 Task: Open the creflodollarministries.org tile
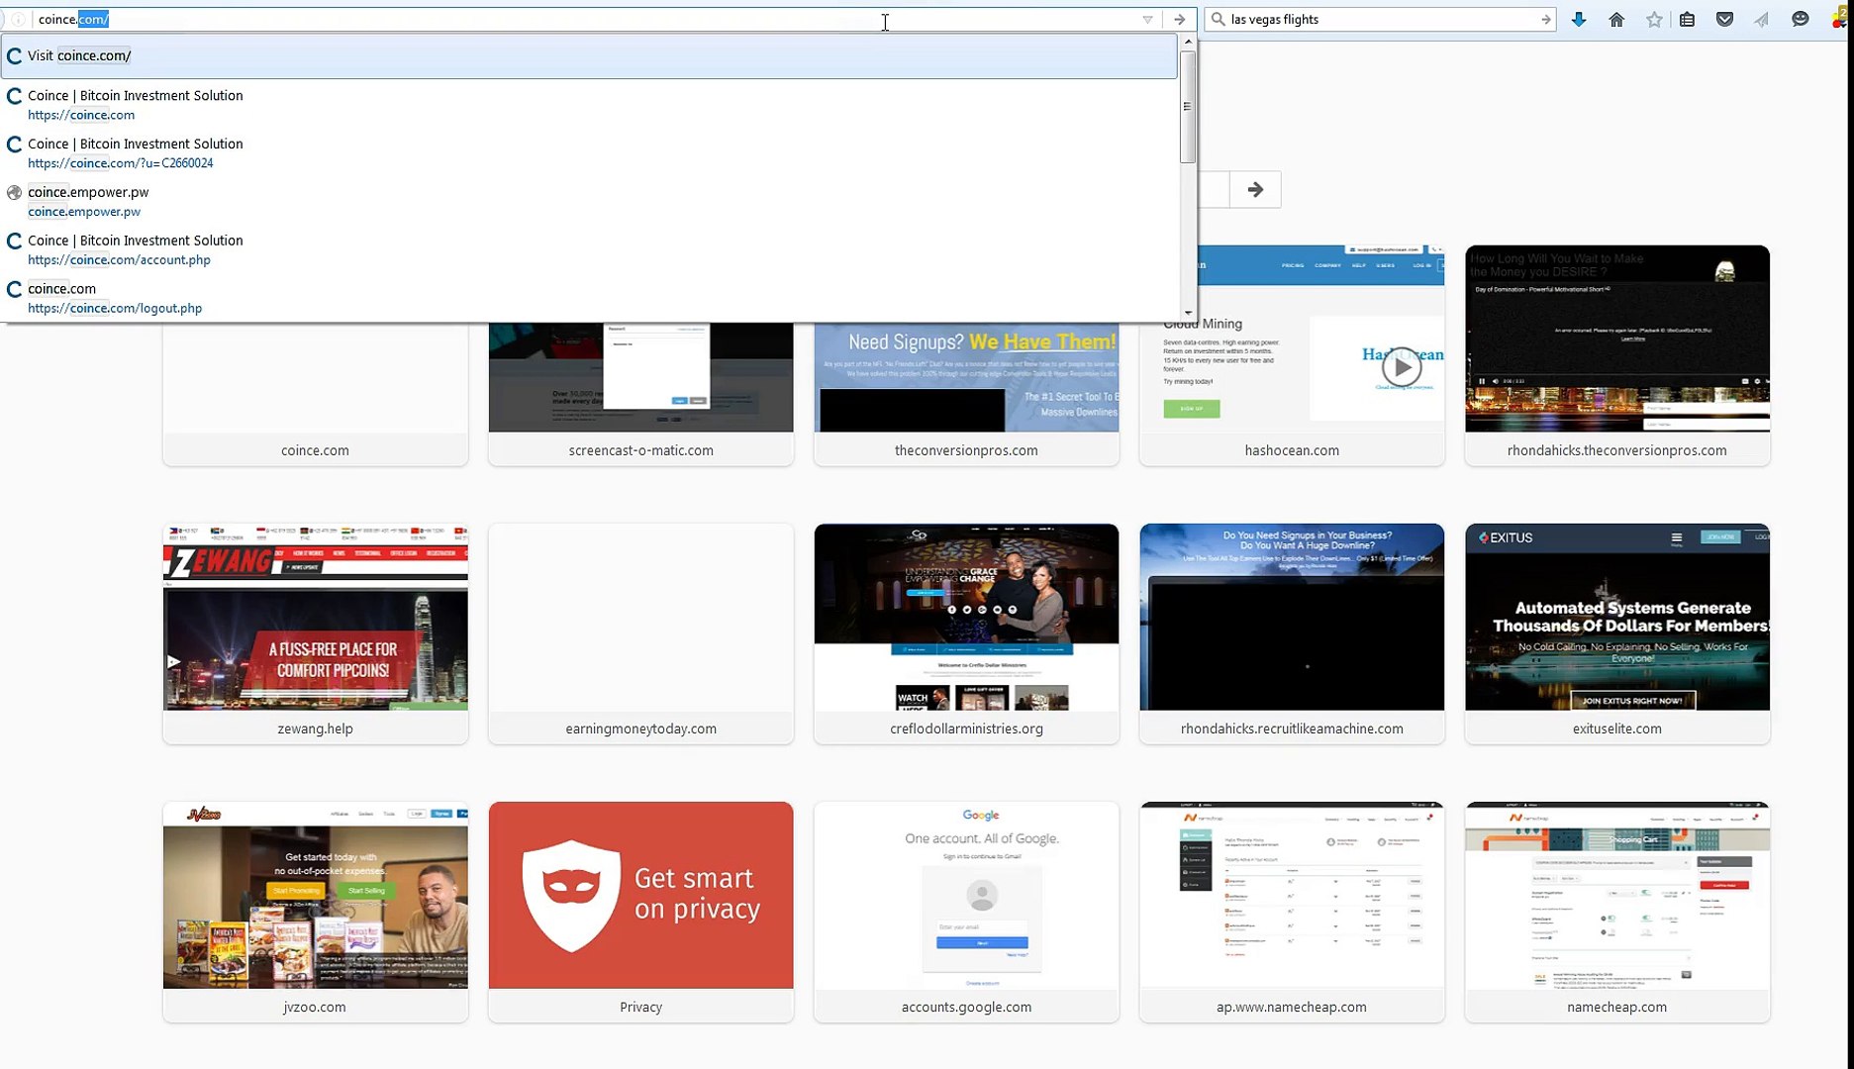(x=966, y=633)
